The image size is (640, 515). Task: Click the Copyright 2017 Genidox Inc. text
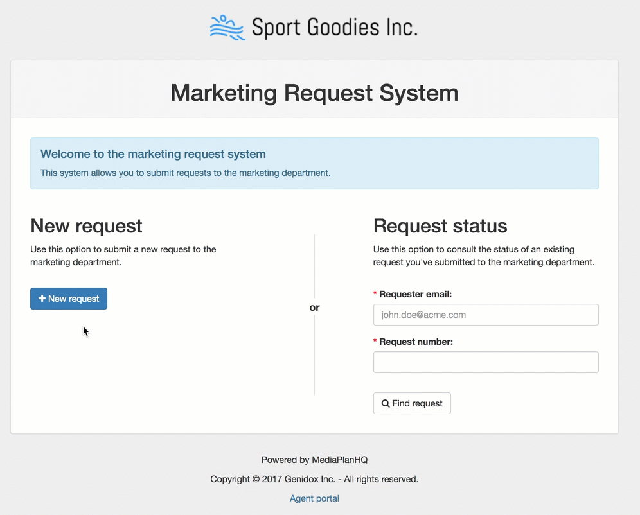pos(314,479)
